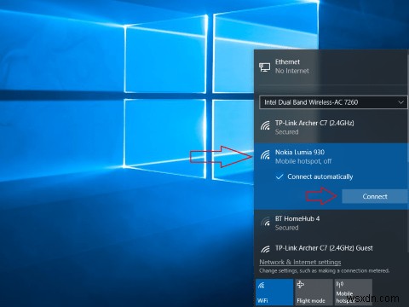Open Network & Internet settings link

(x=300, y=262)
